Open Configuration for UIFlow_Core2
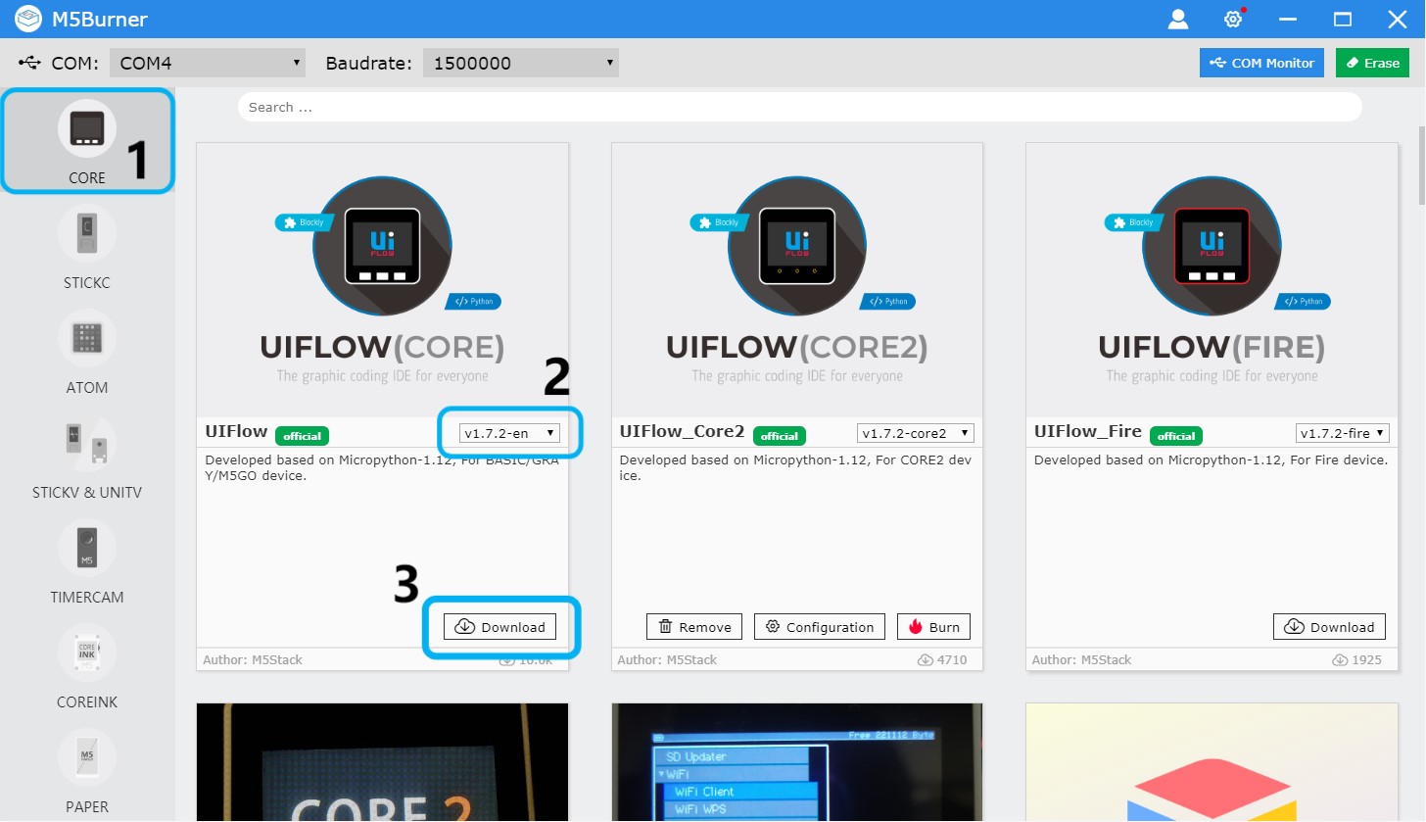This screenshot has width=1426, height=822. (820, 627)
